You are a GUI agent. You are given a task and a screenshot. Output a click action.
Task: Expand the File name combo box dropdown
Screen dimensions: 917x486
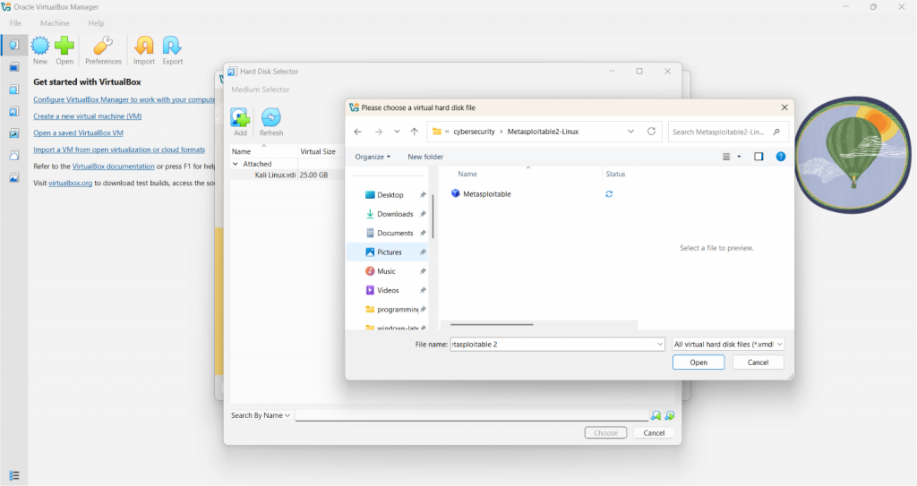pyautogui.click(x=660, y=345)
